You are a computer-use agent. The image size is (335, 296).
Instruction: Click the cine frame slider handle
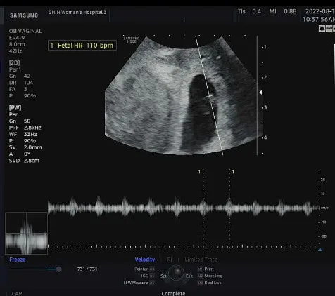pos(59,269)
